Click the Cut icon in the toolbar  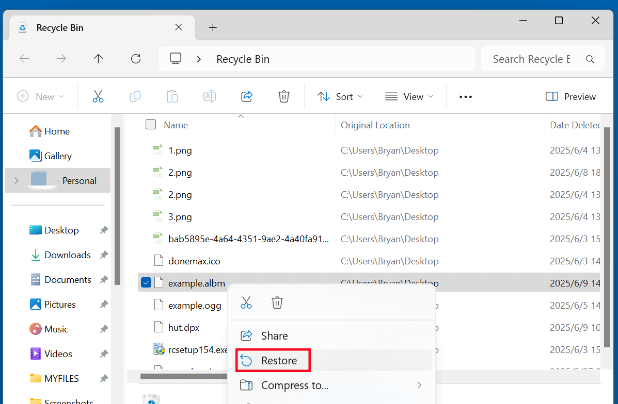coord(98,96)
